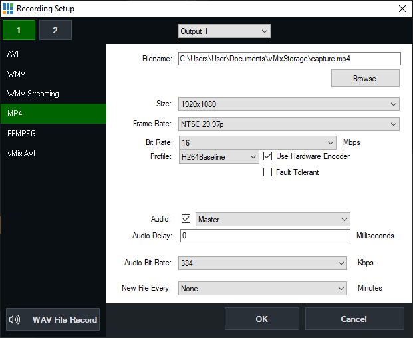
Task: Close the Recording Setup dialog
Action: coord(401,9)
